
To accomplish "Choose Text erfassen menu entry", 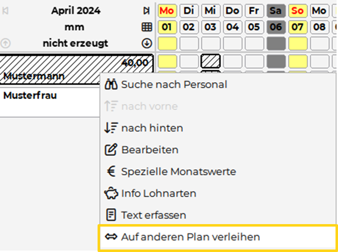I will [x=153, y=216].
